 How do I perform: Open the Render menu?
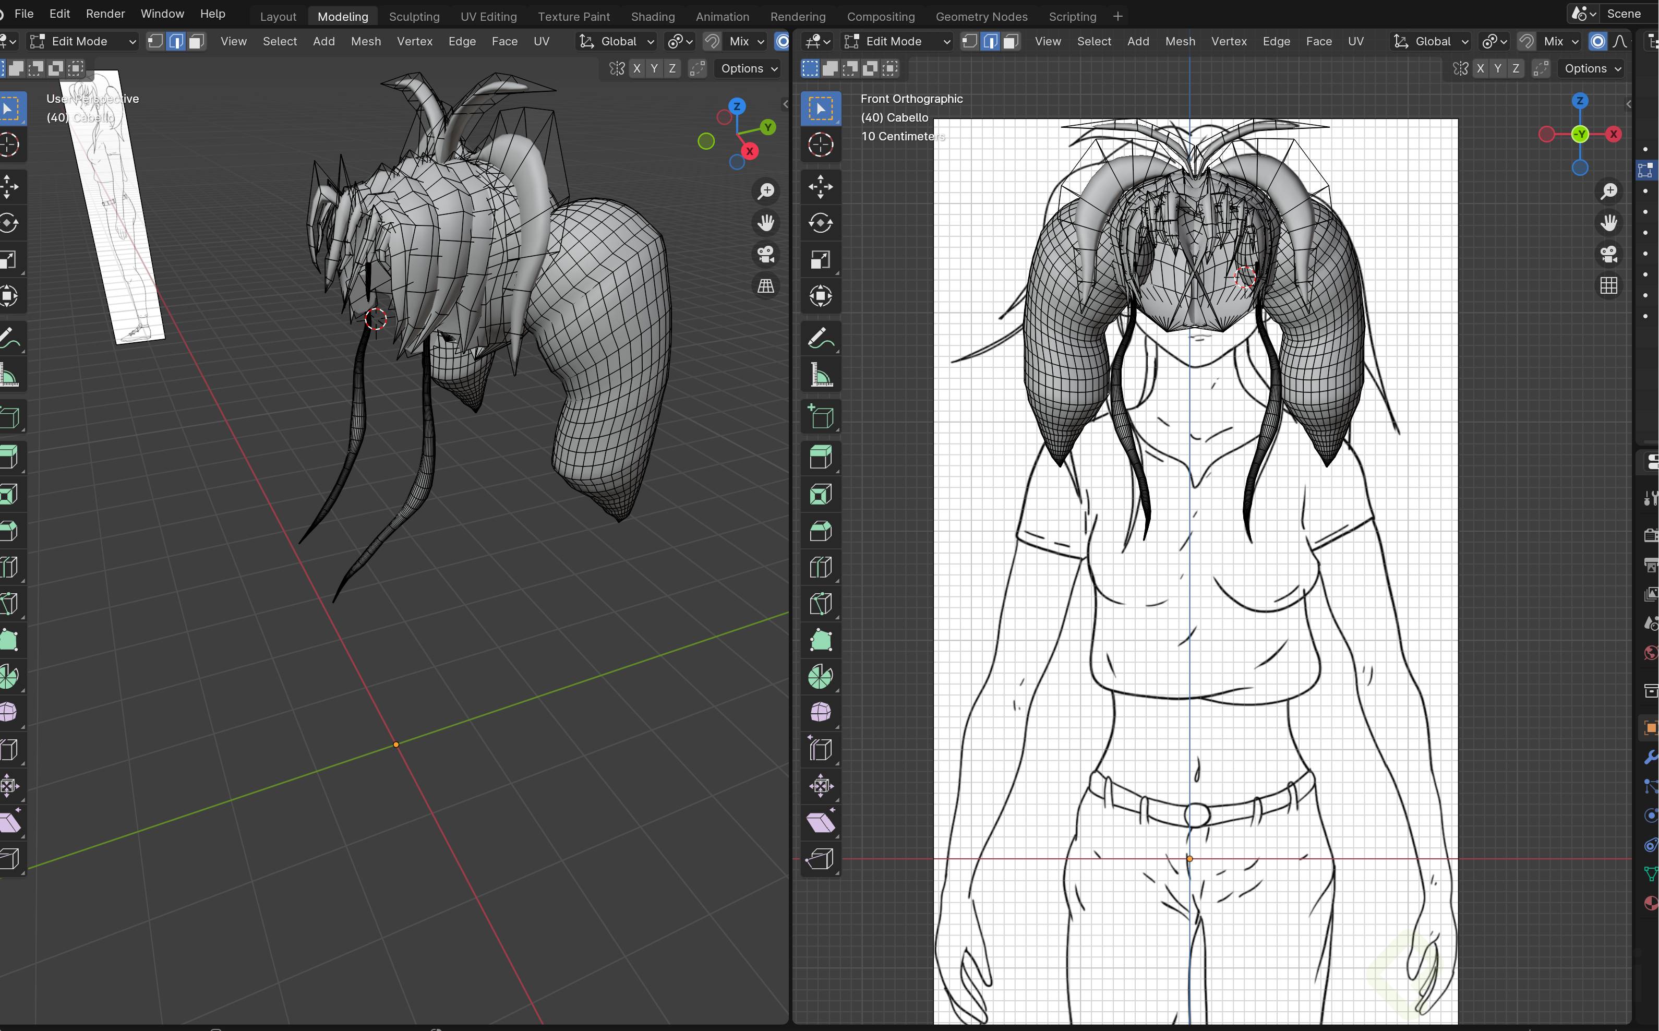105,14
